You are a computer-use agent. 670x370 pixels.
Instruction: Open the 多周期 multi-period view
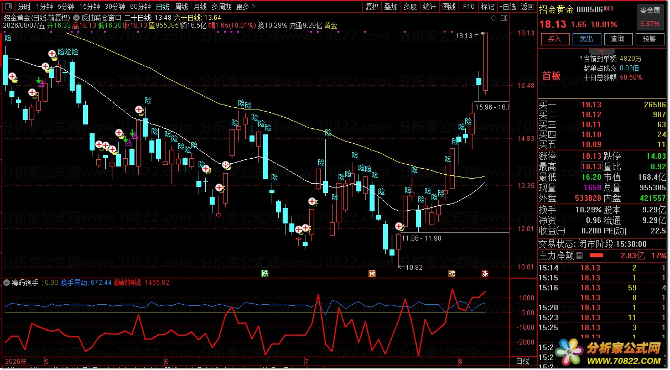(x=221, y=7)
